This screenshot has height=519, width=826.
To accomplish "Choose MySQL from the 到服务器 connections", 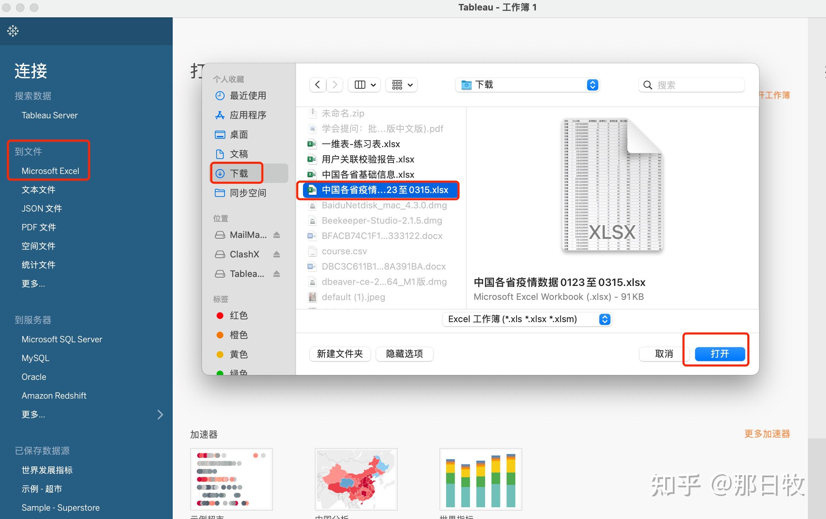I will pyautogui.click(x=35, y=358).
